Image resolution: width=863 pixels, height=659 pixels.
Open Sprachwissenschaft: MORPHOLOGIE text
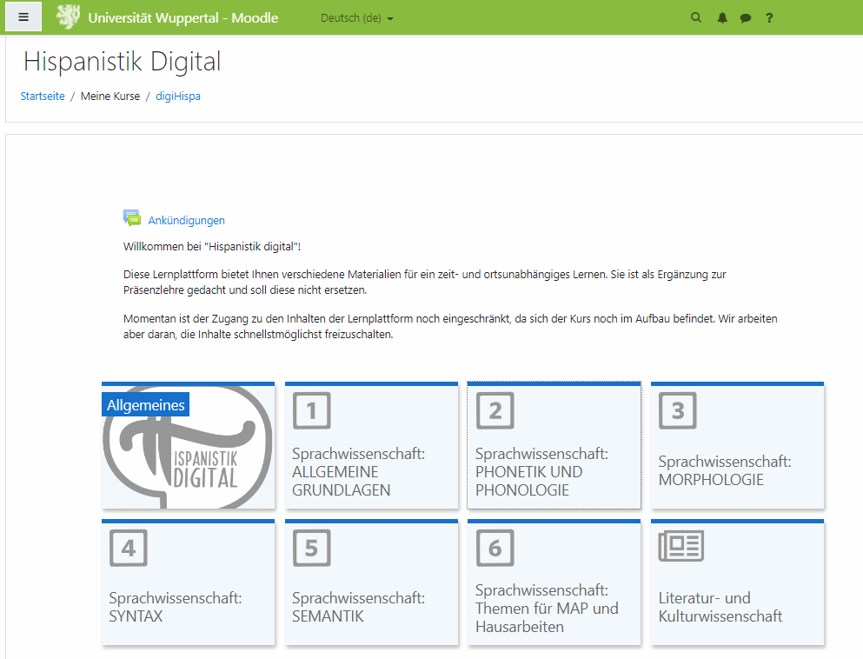click(725, 470)
